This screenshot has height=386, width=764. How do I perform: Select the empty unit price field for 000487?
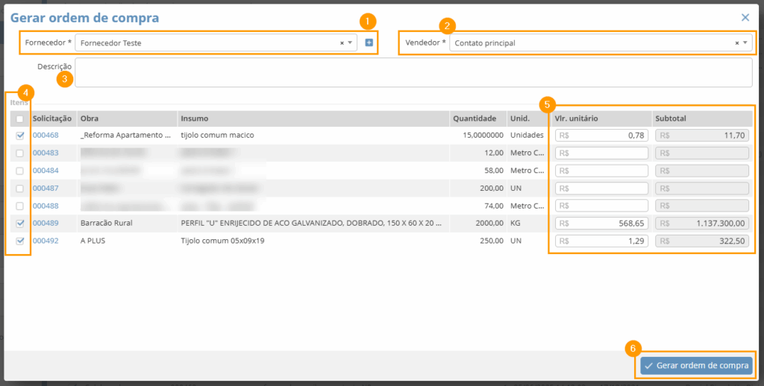[601, 189]
